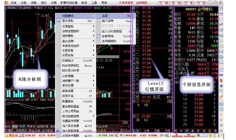Screen dimensions: 236x140
Task: Click the blue four-arrow move icon
Action: pos(221,86)
